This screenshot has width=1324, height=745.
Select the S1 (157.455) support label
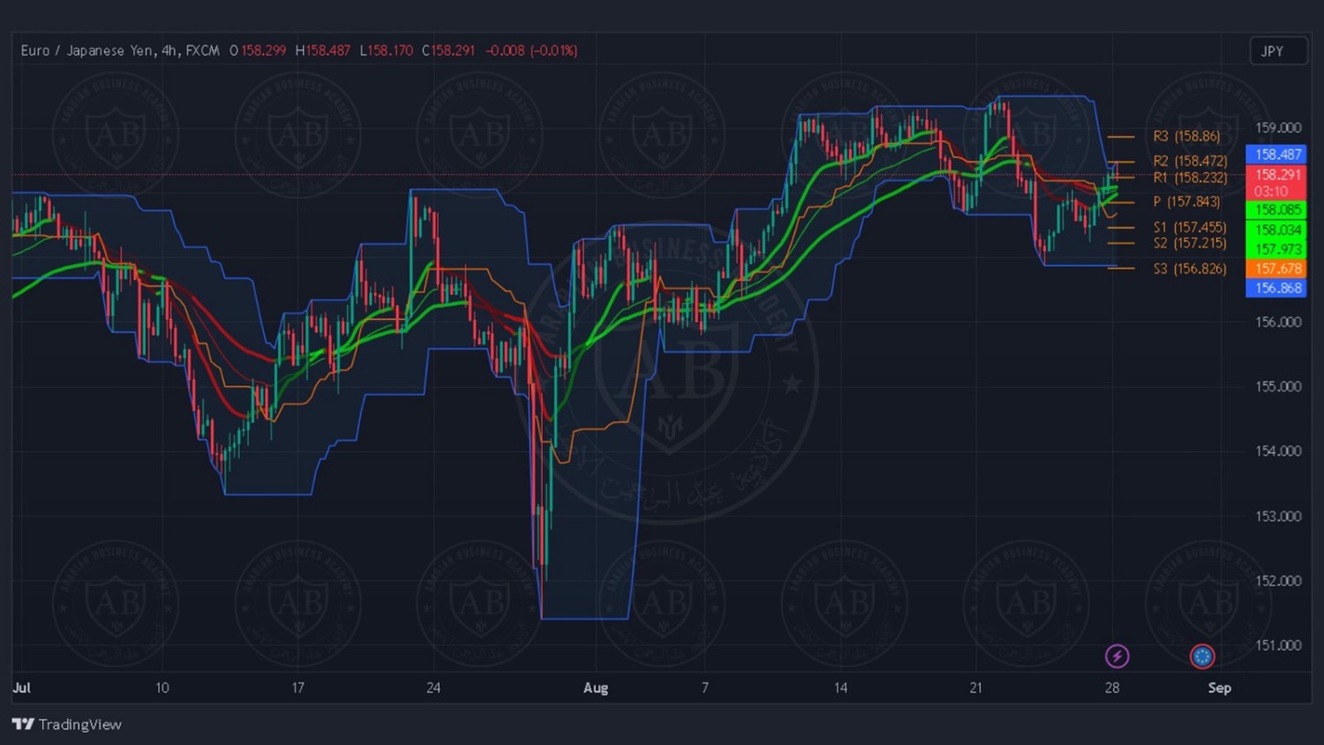coord(1190,227)
